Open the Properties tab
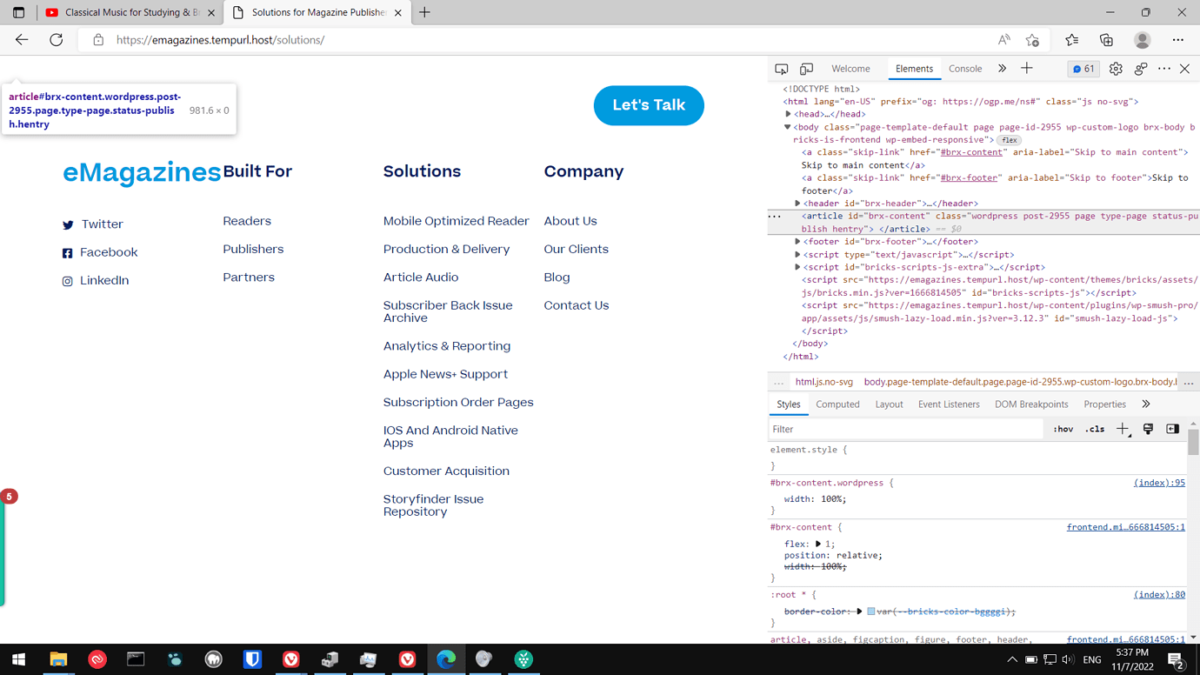The height and width of the screenshot is (675, 1200). coord(1104,404)
